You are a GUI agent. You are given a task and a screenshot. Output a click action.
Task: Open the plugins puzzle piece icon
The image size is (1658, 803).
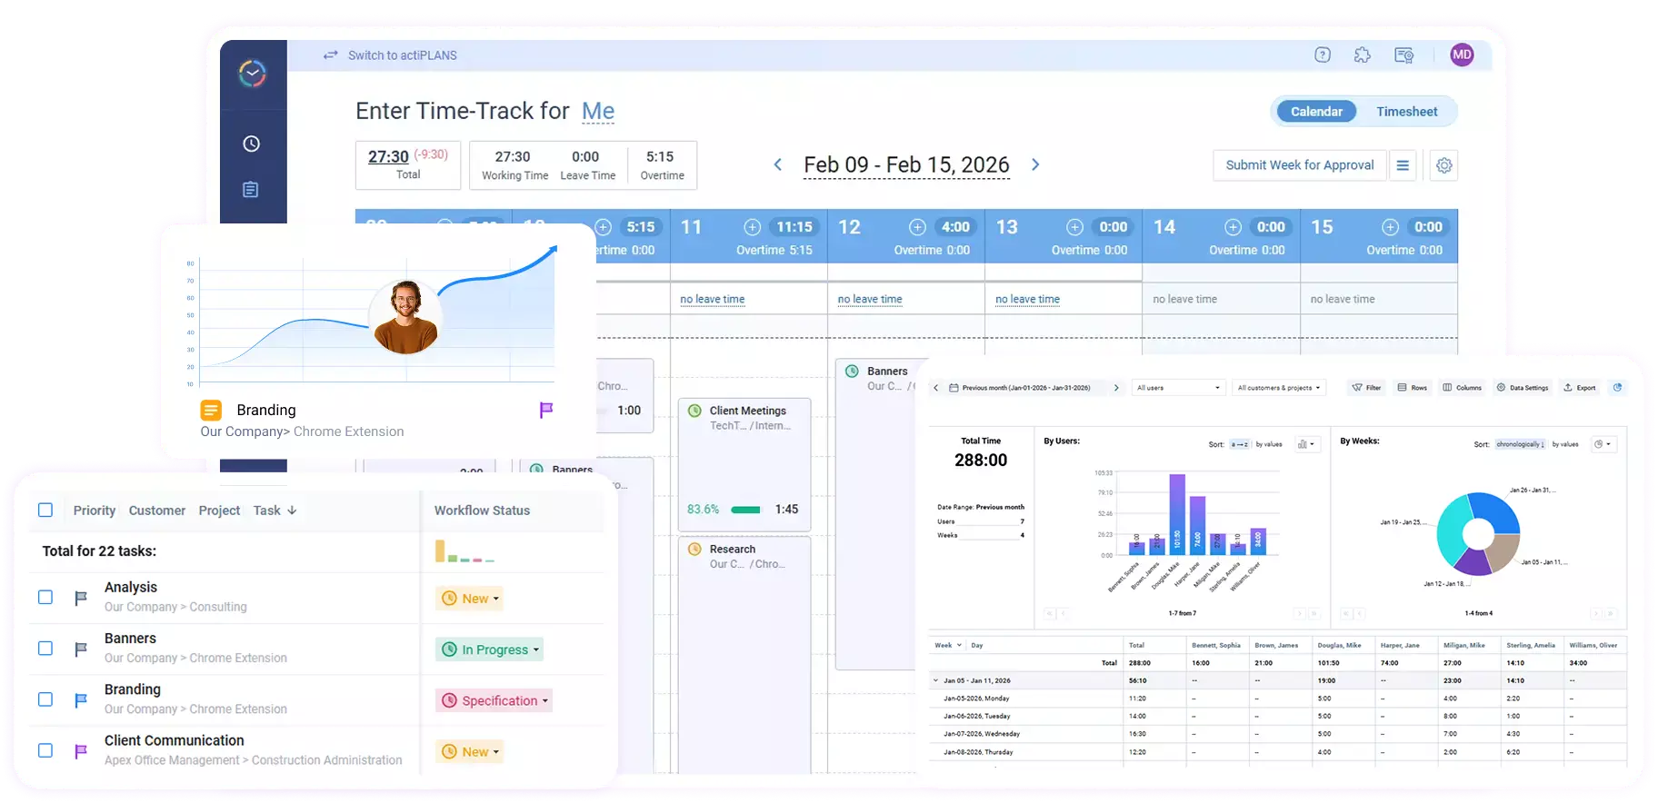pyautogui.click(x=1362, y=55)
